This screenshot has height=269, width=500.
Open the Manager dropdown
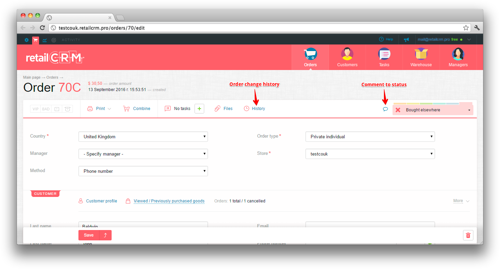143,154
